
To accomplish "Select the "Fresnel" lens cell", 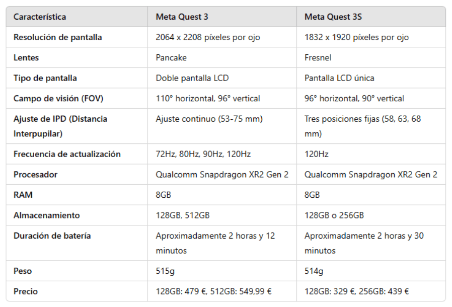I will [x=318, y=58].
